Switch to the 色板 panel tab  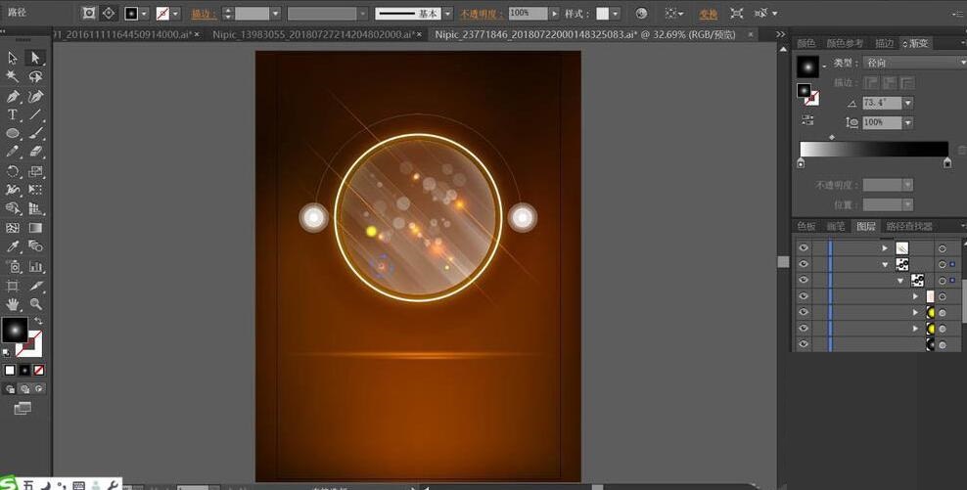pos(806,226)
